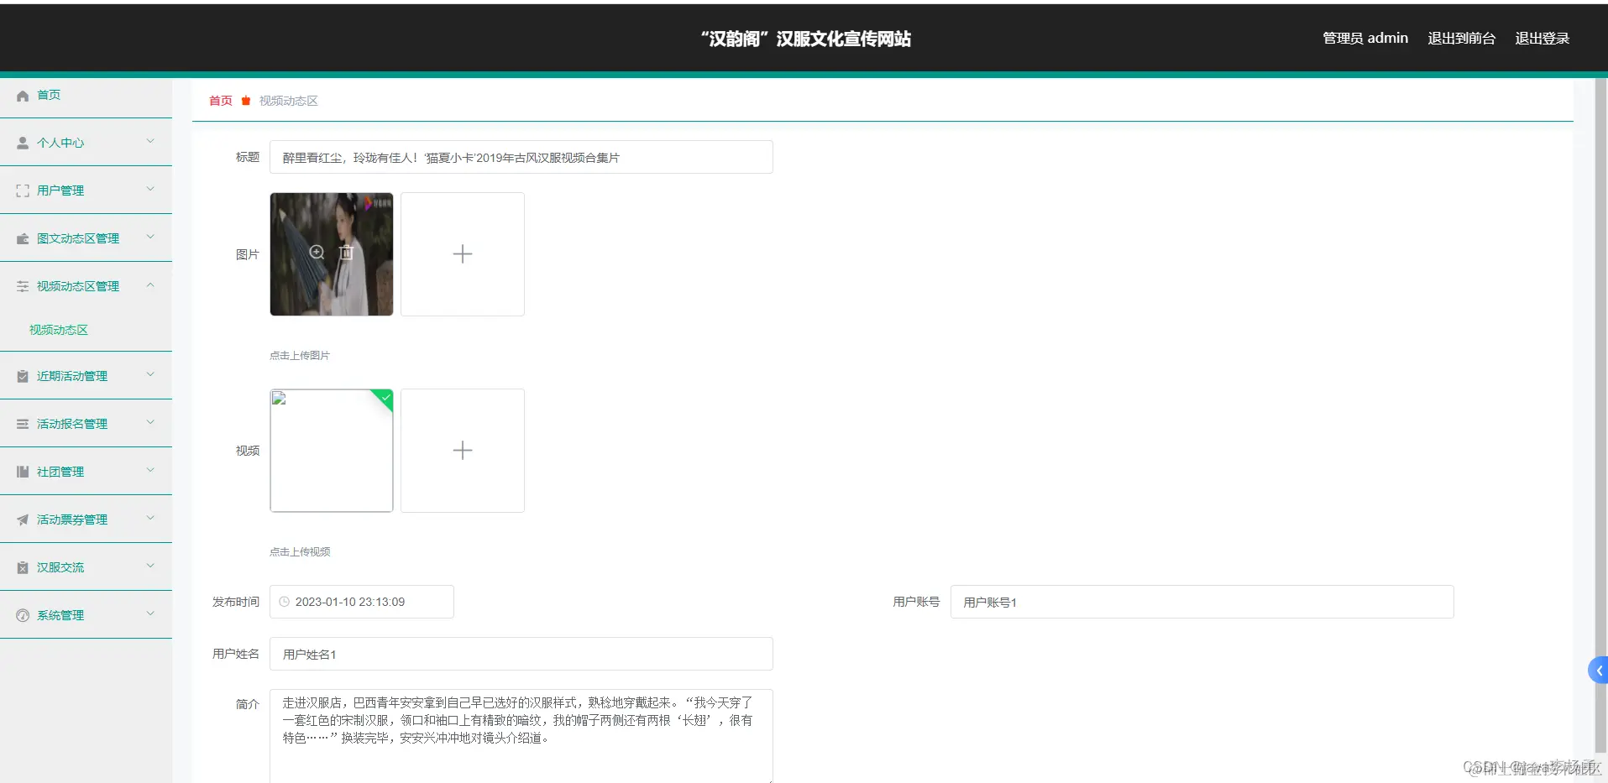The height and width of the screenshot is (783, 1608).
Task: Click into the 简介 text area
Action: 521,736
